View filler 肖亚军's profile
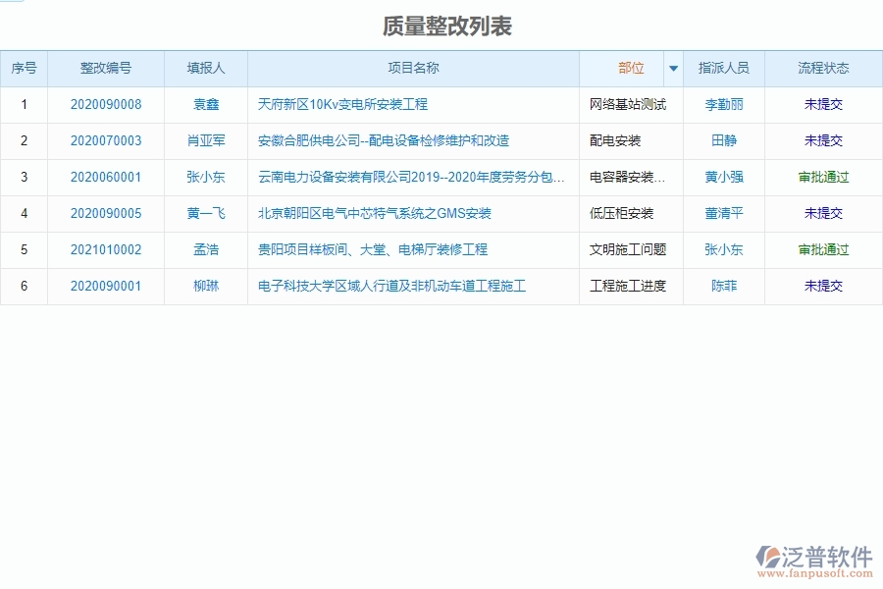 pyautogui.click(x=205, y=140)
